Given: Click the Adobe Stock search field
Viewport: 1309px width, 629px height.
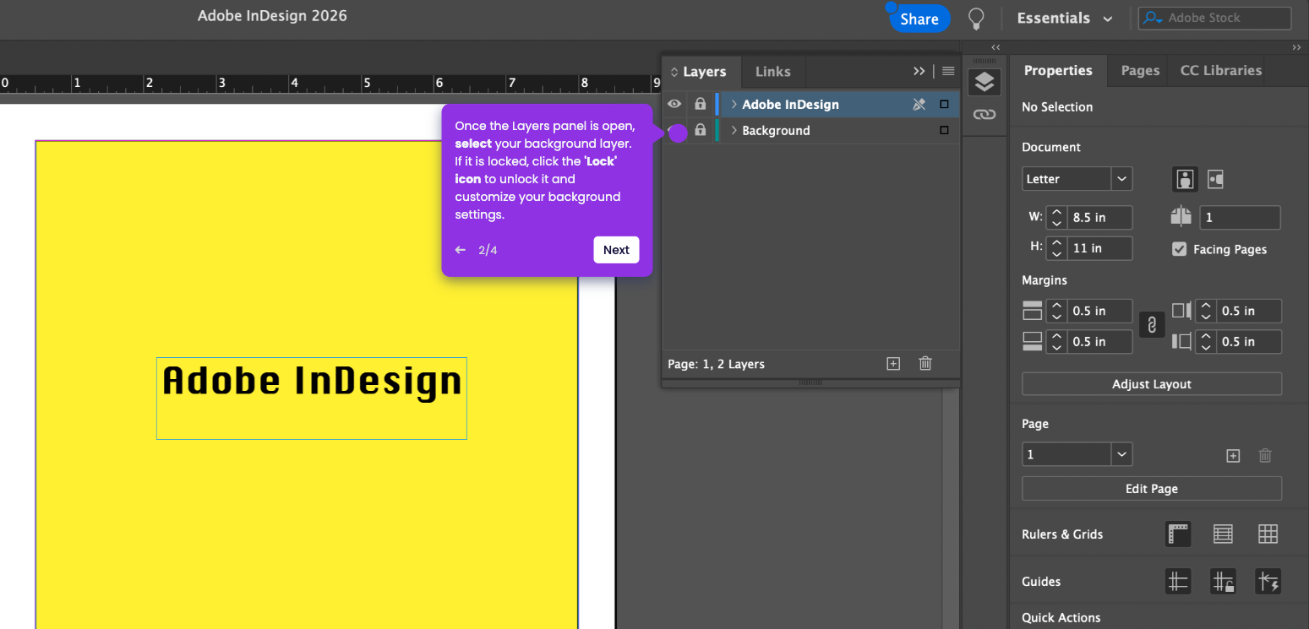Looking at the screenshot, I should [1215, 18].
